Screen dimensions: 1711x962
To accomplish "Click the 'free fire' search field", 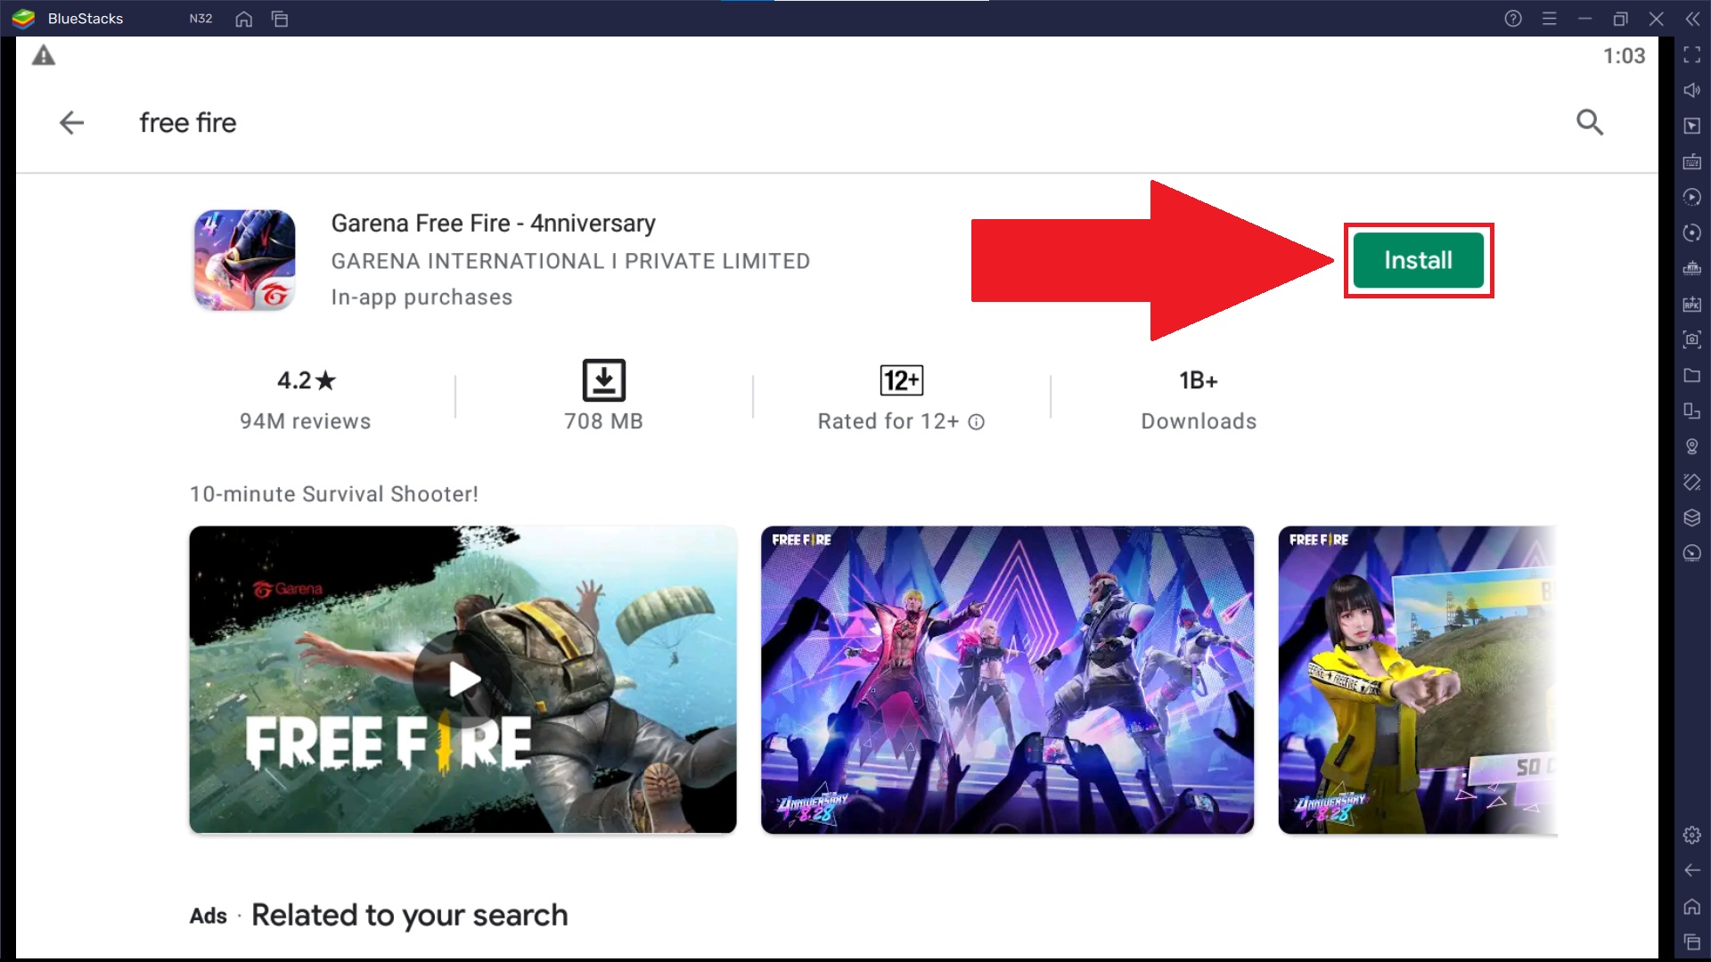I will (x=187, y=123).
